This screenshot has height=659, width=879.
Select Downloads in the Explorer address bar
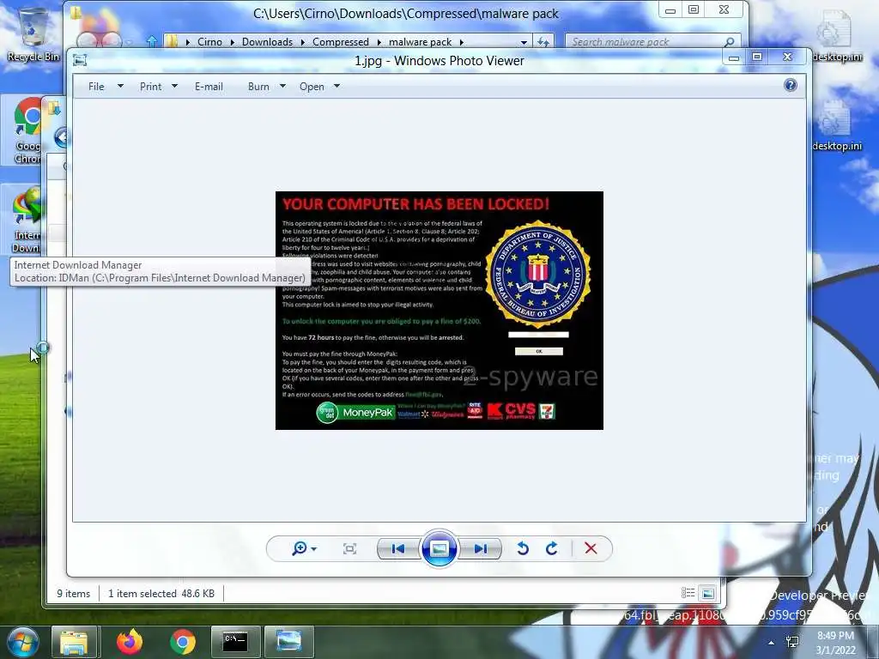pos(268,41)
